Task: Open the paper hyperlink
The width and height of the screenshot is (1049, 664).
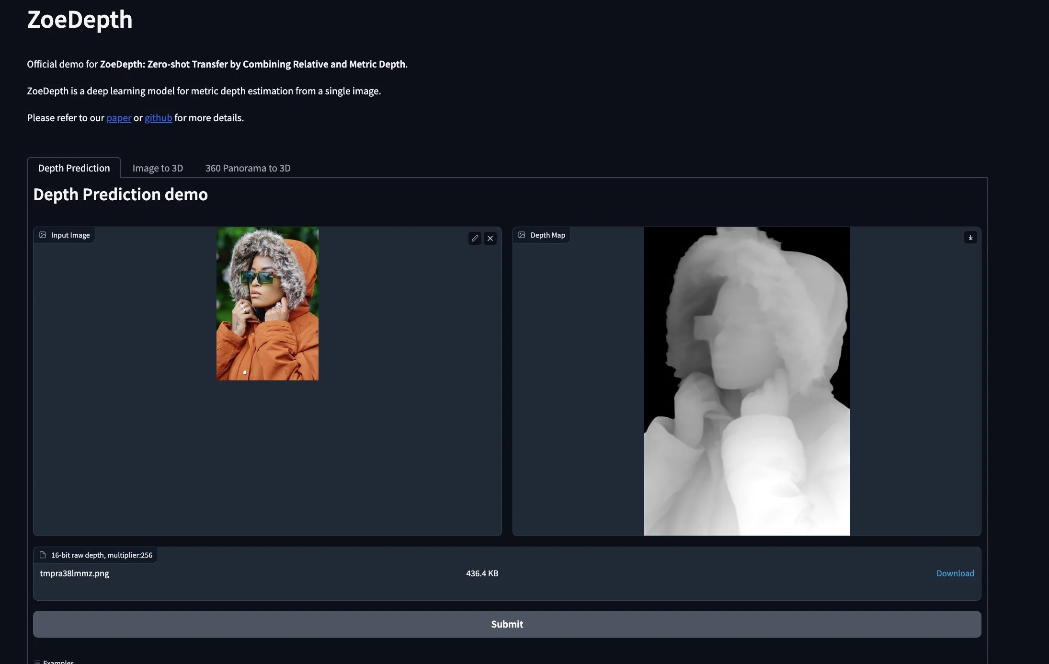Action: click(119, 118)
